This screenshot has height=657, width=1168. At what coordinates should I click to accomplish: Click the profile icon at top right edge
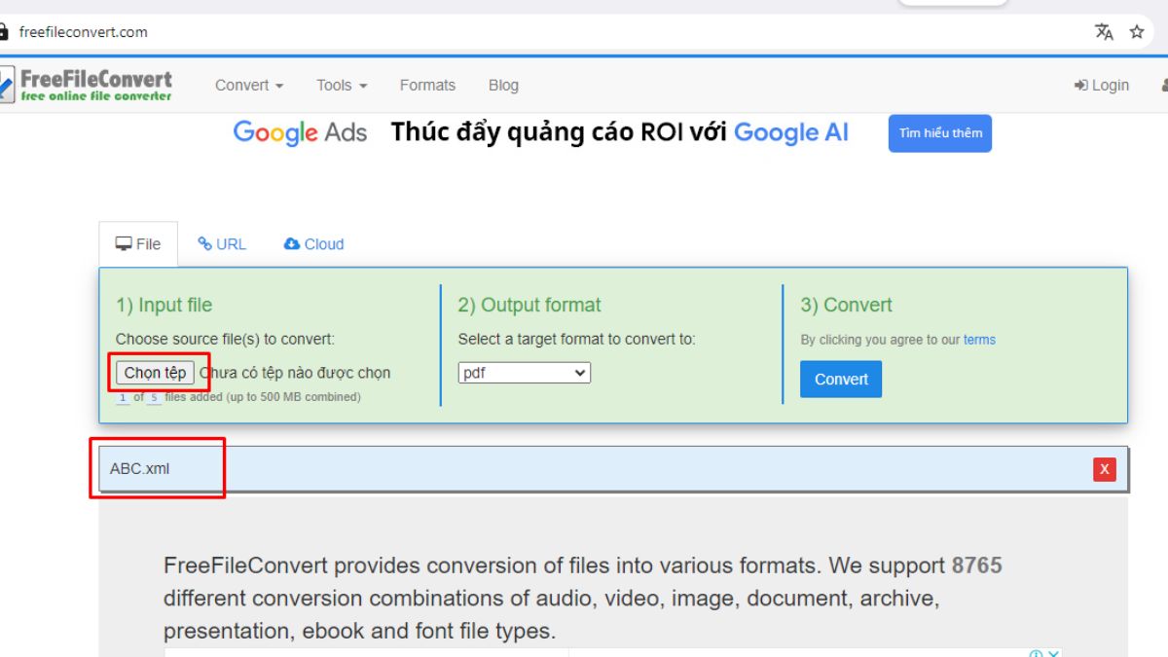point(1164,85)
